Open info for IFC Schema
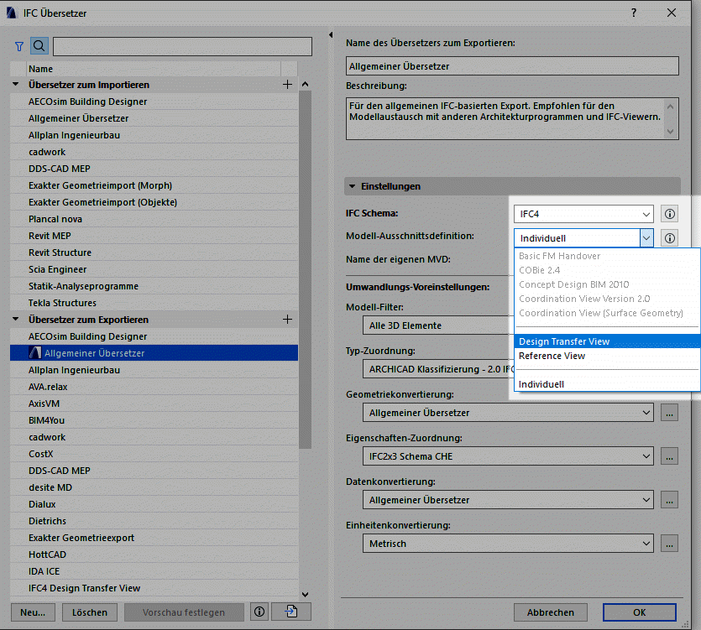701x630 pixels. [x=669, y=214]
